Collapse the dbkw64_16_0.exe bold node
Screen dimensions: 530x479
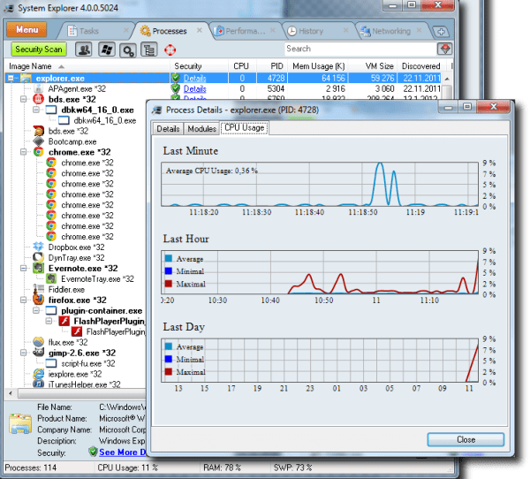(x=36, y=110)
